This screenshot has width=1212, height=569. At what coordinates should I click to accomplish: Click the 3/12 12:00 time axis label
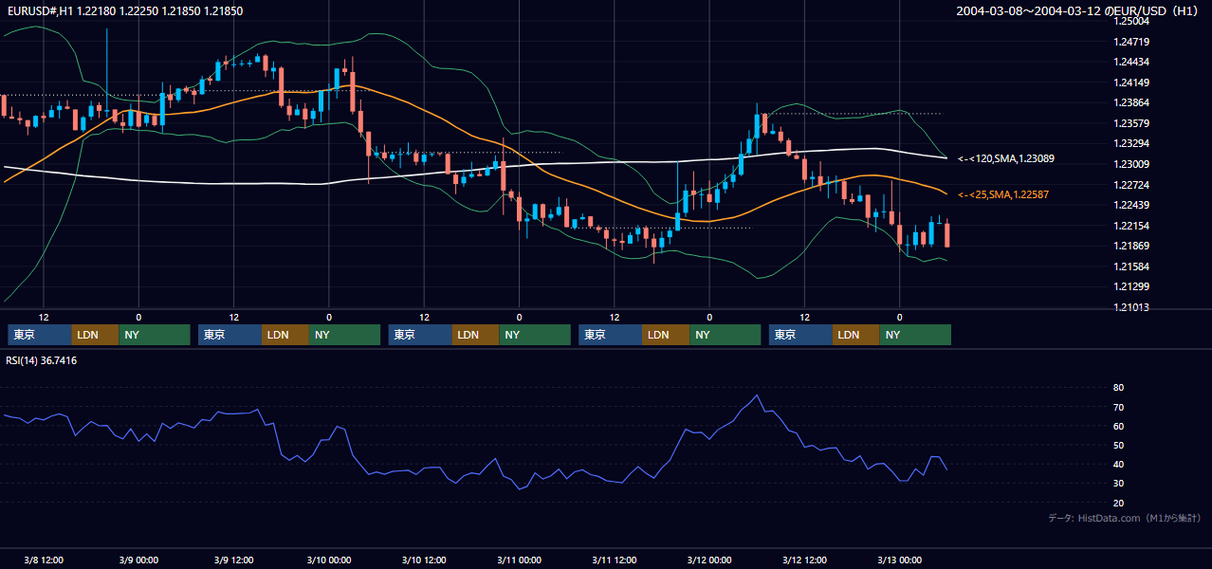click(804, 560)
